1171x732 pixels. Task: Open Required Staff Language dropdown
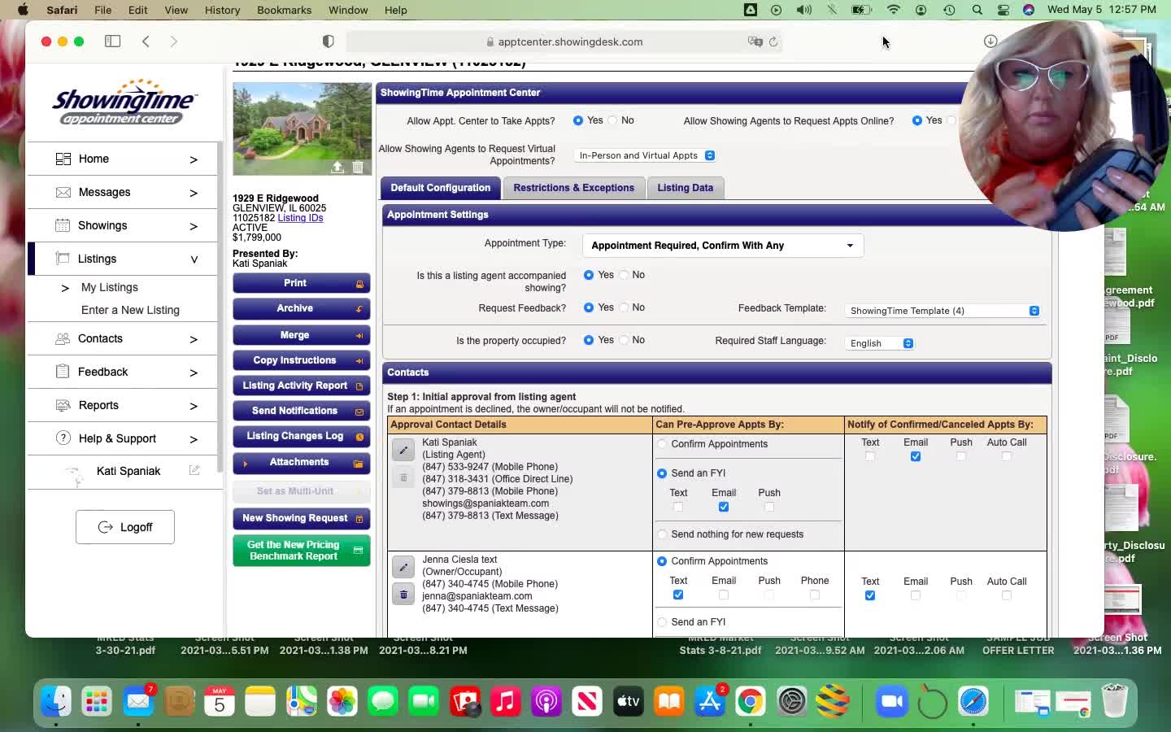(881, 343)
